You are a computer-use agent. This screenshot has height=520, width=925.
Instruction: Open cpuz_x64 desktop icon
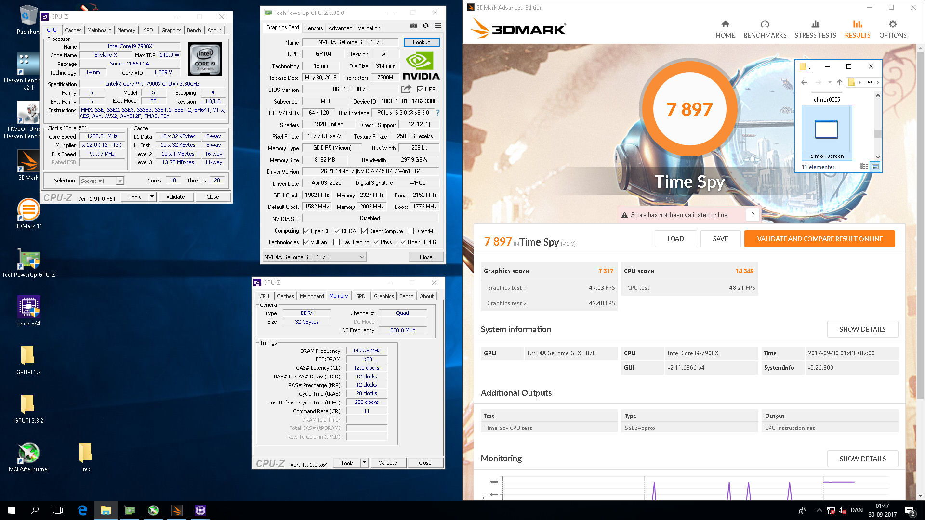click(x=28, y=311)
